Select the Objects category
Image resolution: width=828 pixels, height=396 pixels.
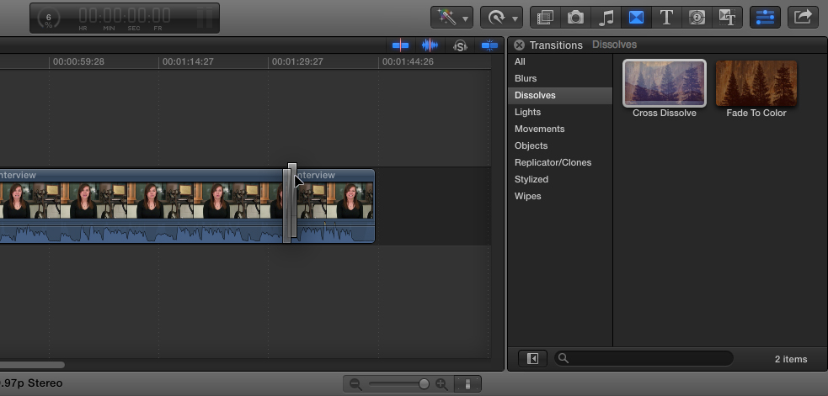560,145
